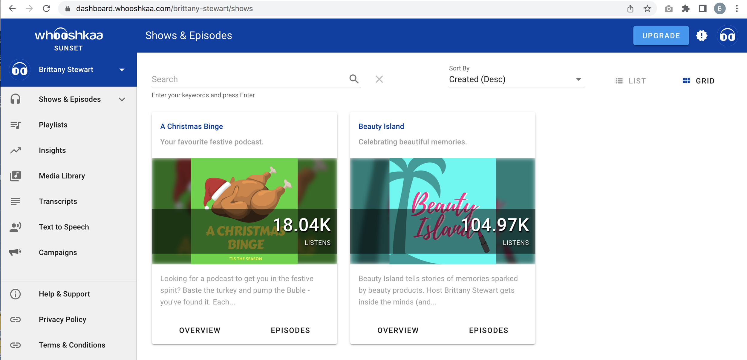The width and height of the screenshot is (747, 360).
Task: Open the Beauty Island title link
Action: coord(381,127)
